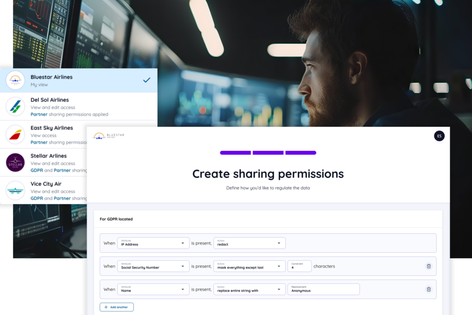
Task: Select Stellar Arlines entry
Action: tap(43, 163)
